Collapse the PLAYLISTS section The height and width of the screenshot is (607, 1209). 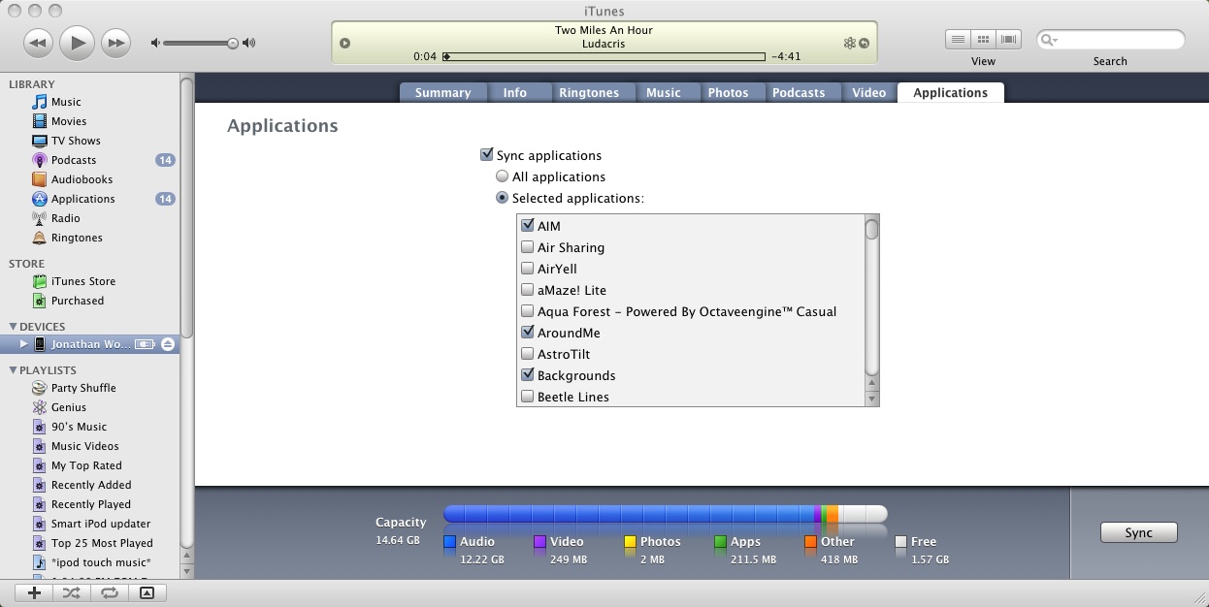[16, 370]
